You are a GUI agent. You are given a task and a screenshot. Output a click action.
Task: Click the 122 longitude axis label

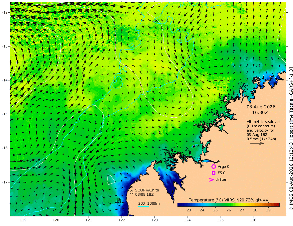pyautogui.click(x=122, y=220)
